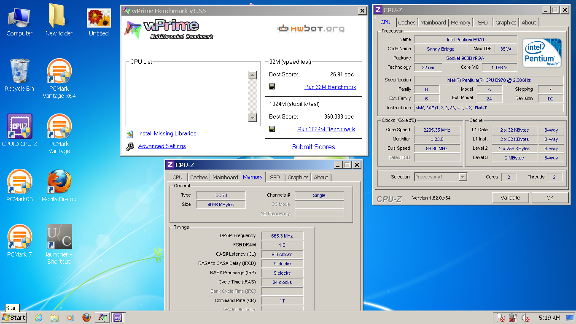This screenshot has width=576, height=324.
Task: Launch PCMark 7 desktop shortcut
Action: click(x=19, y=241)
